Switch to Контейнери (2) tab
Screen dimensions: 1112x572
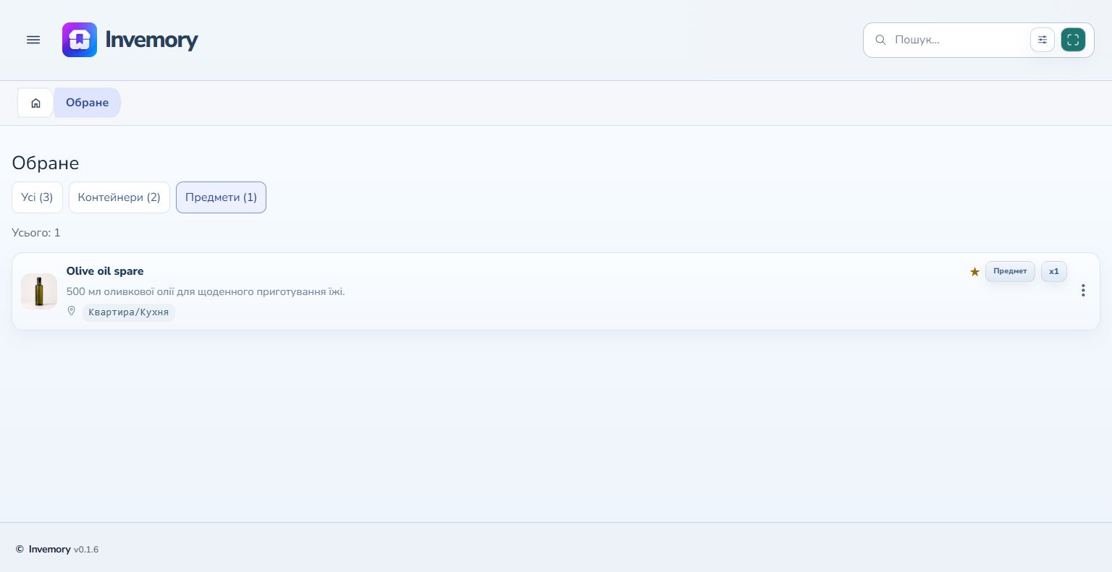tap(119, 197)
